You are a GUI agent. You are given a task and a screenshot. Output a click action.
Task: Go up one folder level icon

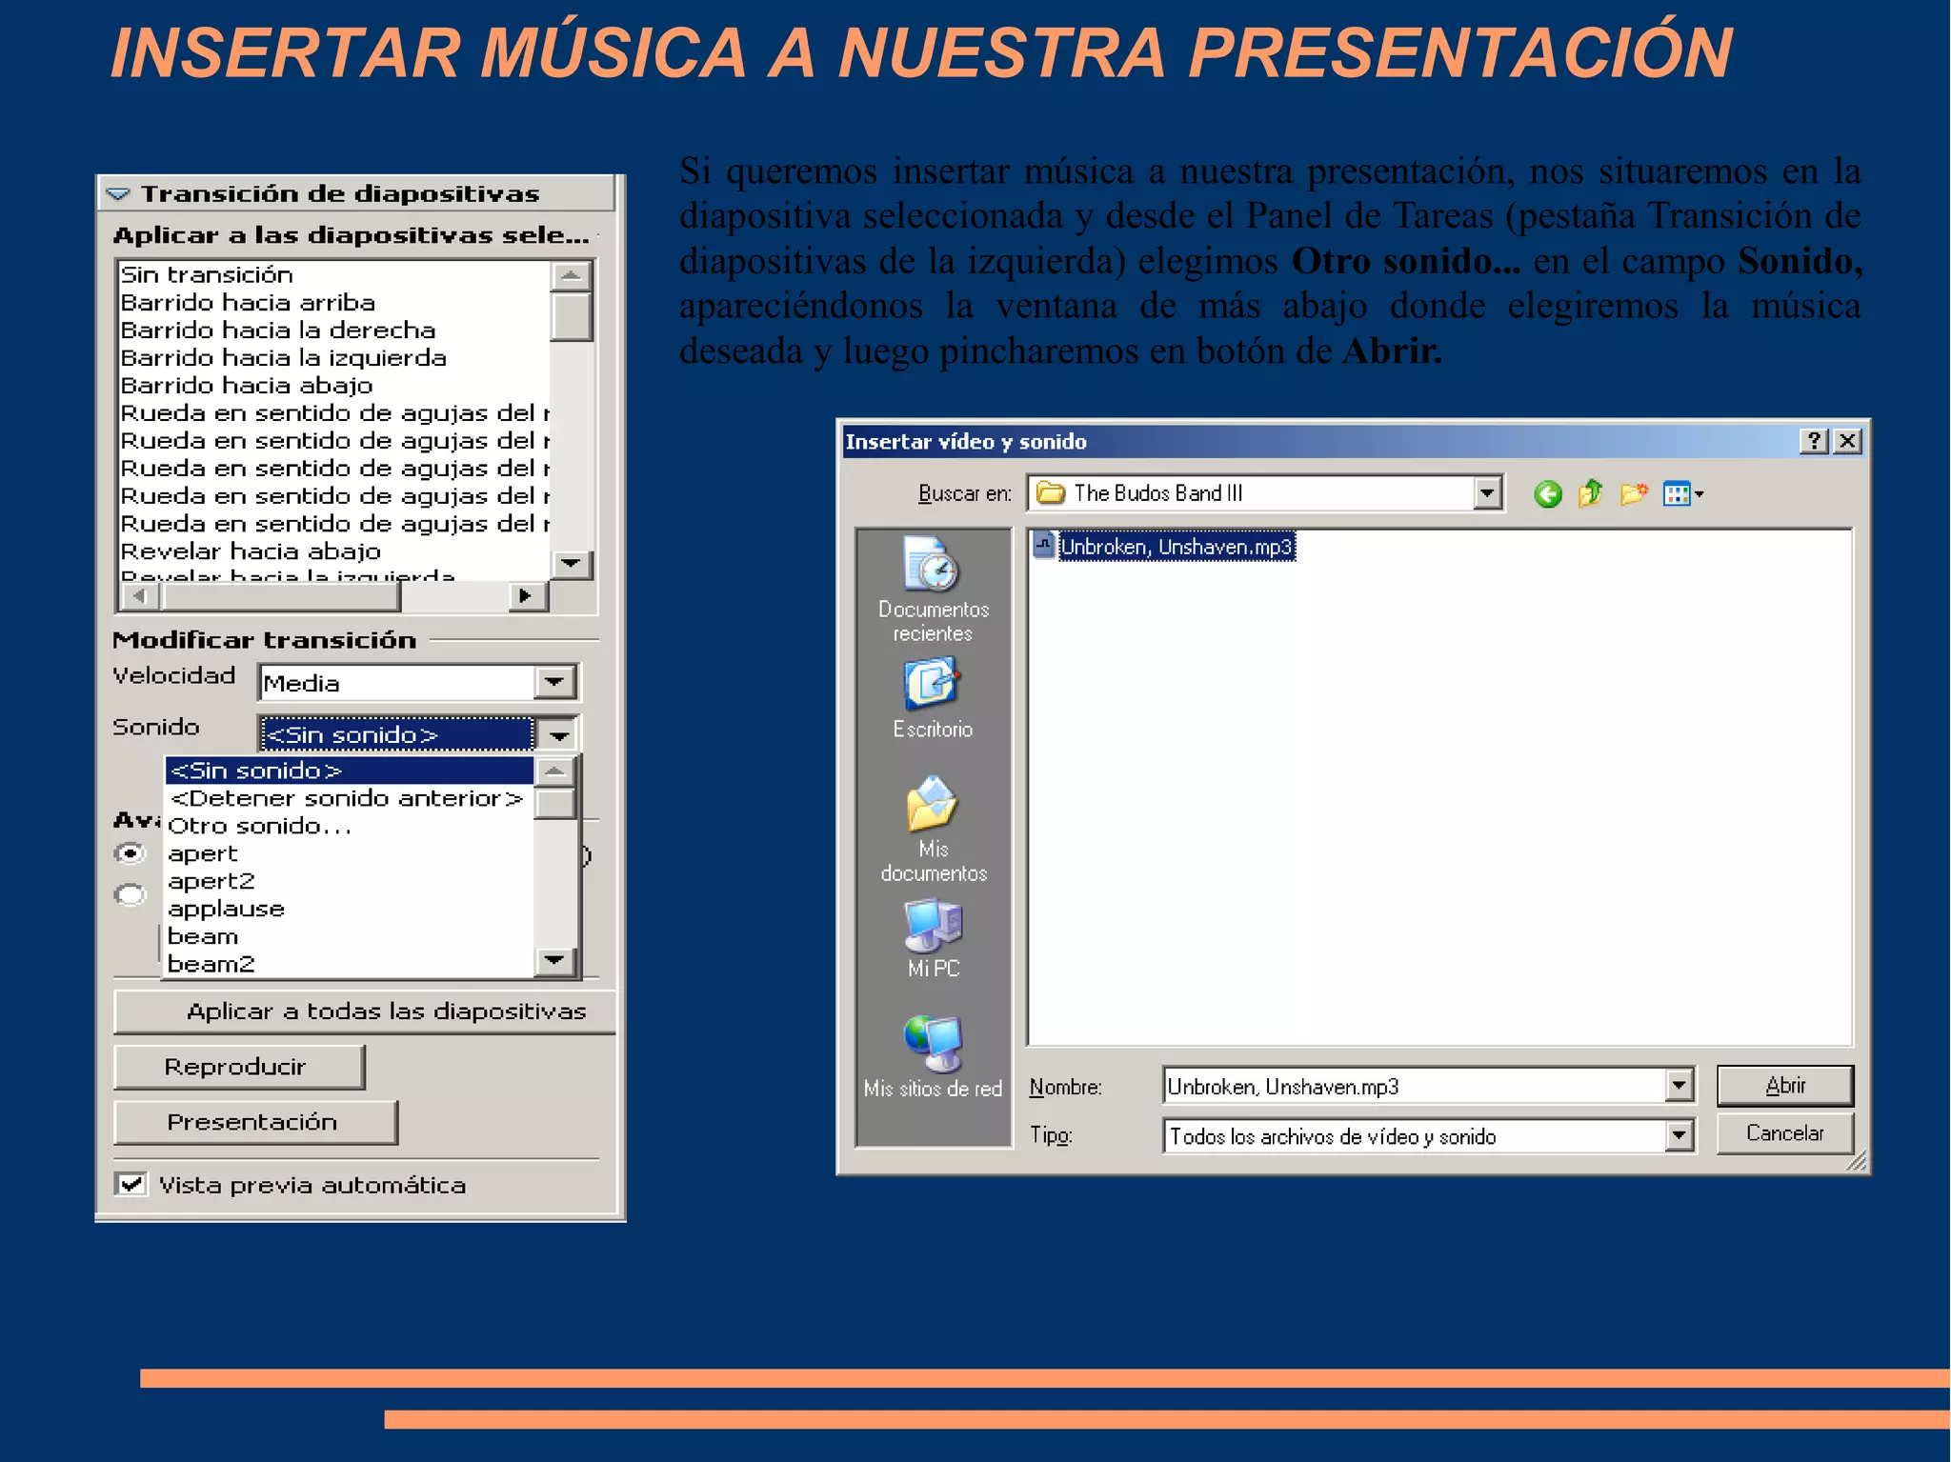pos(1590,493)
